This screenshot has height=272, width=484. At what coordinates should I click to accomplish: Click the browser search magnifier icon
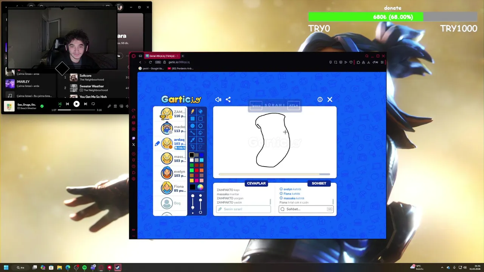pos(367,56)
